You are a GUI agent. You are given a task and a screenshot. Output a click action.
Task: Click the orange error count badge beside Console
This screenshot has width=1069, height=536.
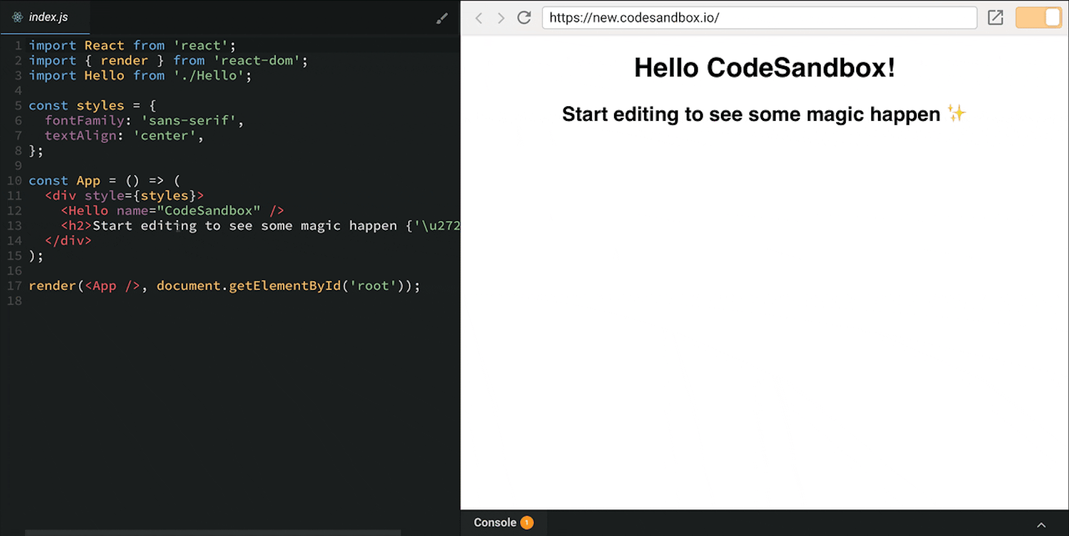(x=526, y=522)
